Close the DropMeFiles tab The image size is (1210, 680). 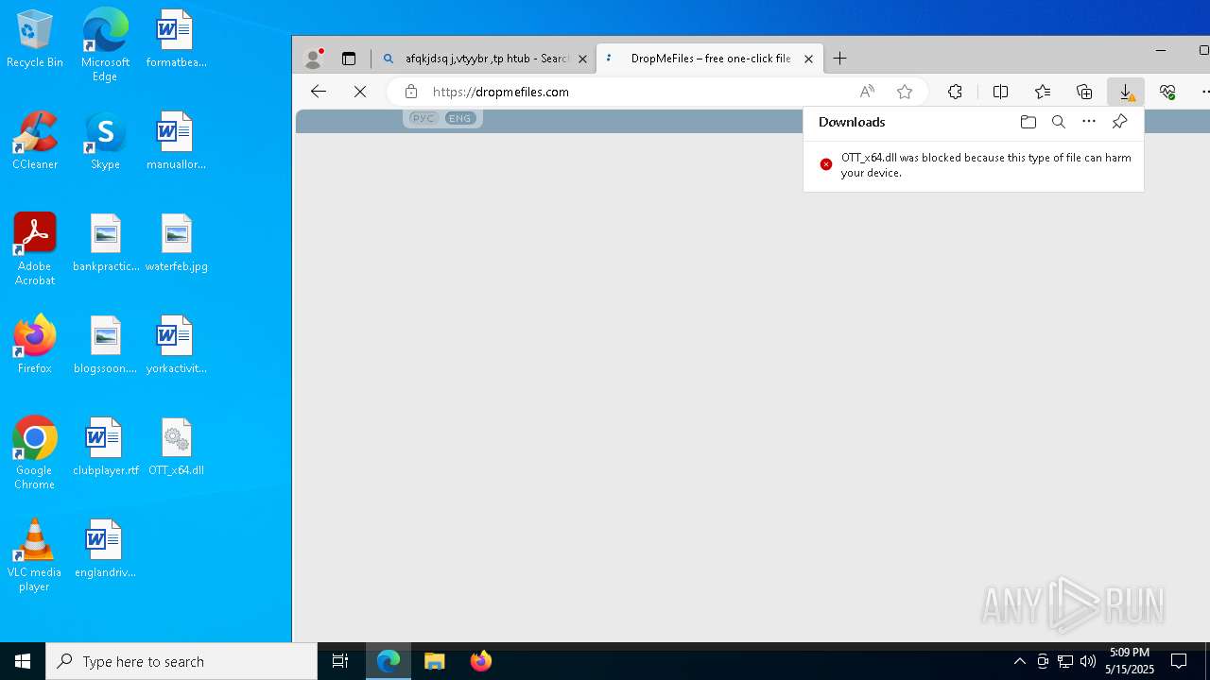point(808,59)
